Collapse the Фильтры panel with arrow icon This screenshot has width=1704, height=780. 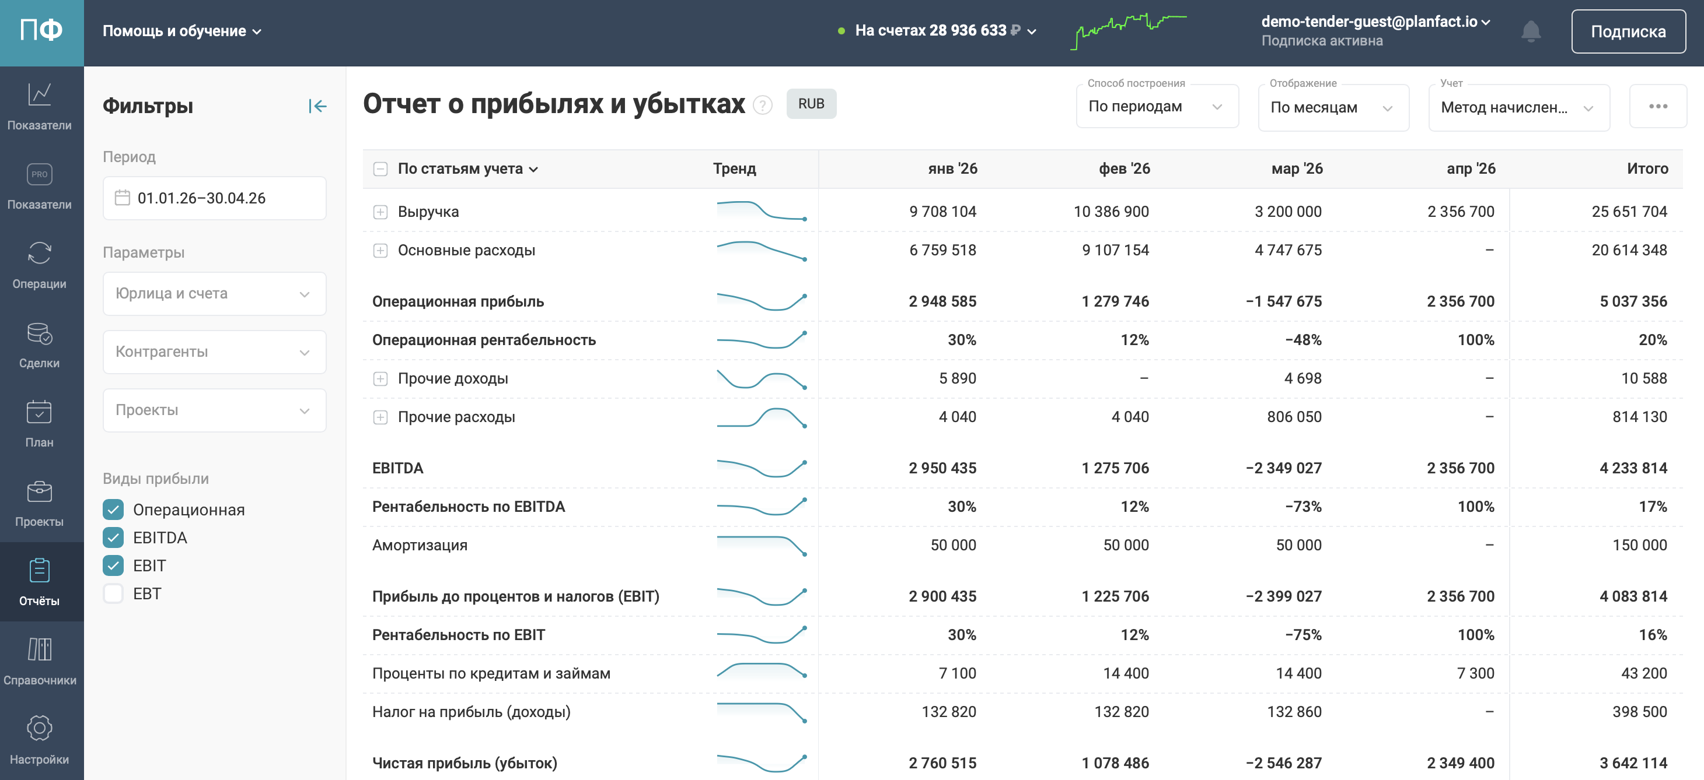pyautogui.click(x=317, y=106)
